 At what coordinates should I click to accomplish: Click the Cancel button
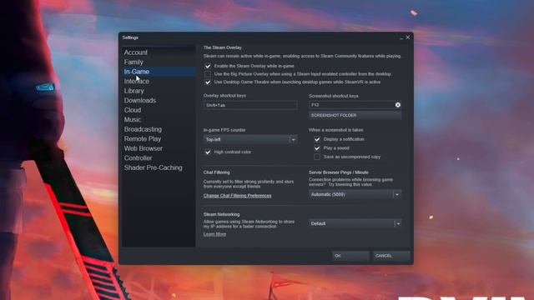pyautogui.click(x=391, y=256)
